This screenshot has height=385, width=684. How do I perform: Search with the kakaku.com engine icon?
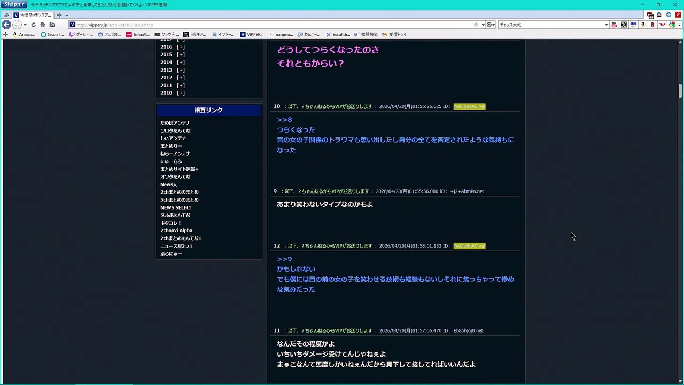pyautogui.click(x=633, y=25)
